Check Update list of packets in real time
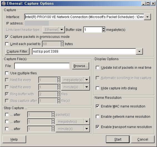This screenshot has height=147, width=157. pos(98,68)
